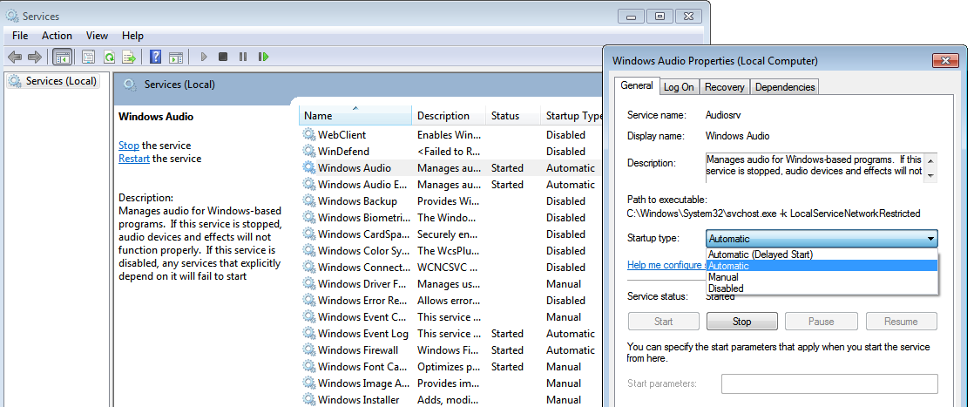The height and width of the screenshot is (407, 974).
Task: Toggle Show/Hide Console Tree toolbar icon
Action: tap(62, 58)
